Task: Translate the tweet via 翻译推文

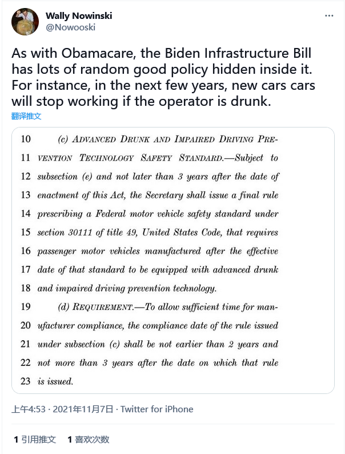Action: click(26, 116)
